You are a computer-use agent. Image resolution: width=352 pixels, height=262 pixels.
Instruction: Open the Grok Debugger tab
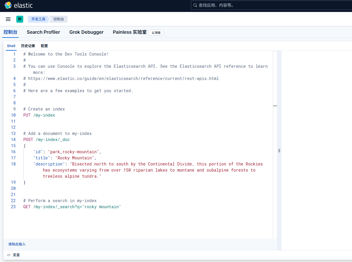(x=86, y=32)
